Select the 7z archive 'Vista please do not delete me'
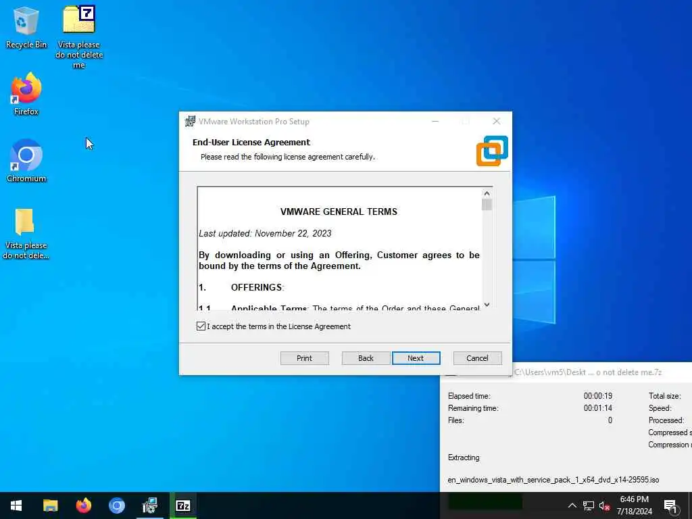This screenshot has height=519, width=692. 79,37
